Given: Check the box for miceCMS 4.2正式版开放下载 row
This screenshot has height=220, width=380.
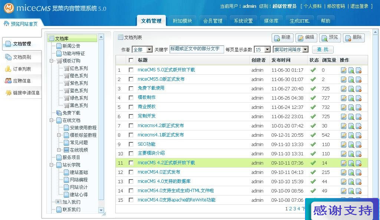Looking at the screenshot, I should [x=131, y=163].
